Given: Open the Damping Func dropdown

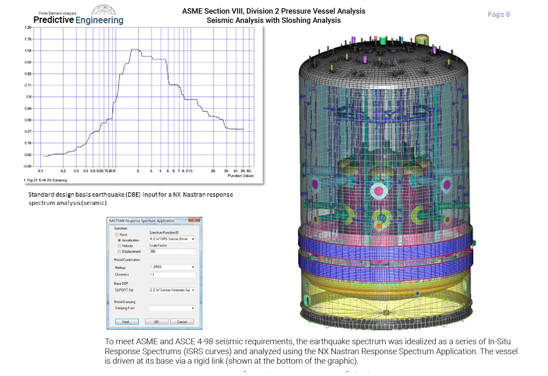Looking at the screenshot, I should [x=172, y=308].
